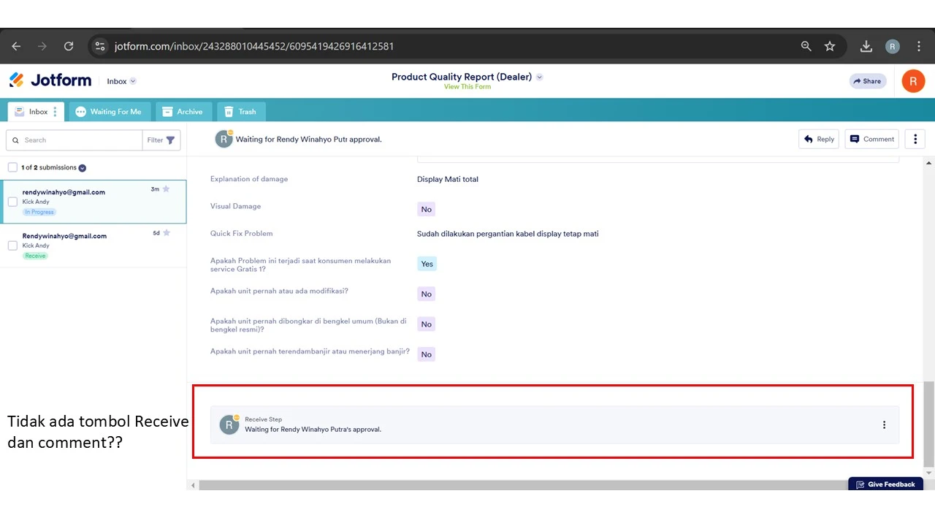Click the Jotform logo in the header

pyautogui.click(x=50, y=80)
